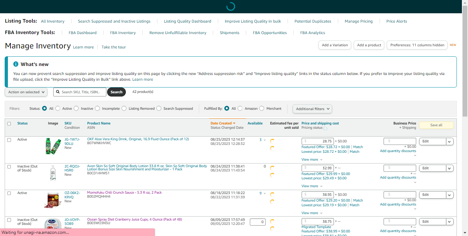Open the Edit dropdown arrow for OKF Aloe Vera
This screenshot has width=468, height=236.
450,141
